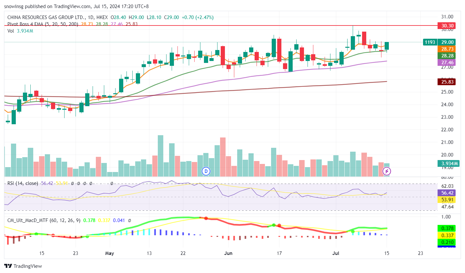This screenshot has width=465, height=273.
Task: Click the MACD 0.210 green axis label
Action: click(447, 242)
